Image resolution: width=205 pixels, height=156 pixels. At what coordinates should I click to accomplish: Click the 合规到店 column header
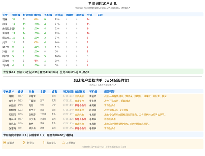28,15
